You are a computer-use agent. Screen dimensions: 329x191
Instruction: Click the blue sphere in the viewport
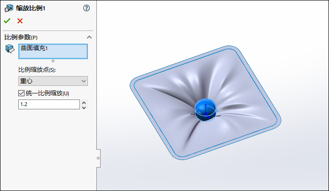(205, 110)
